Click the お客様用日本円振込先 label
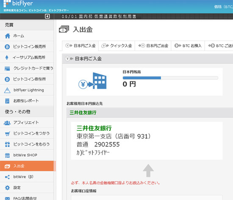 [85, 104]
